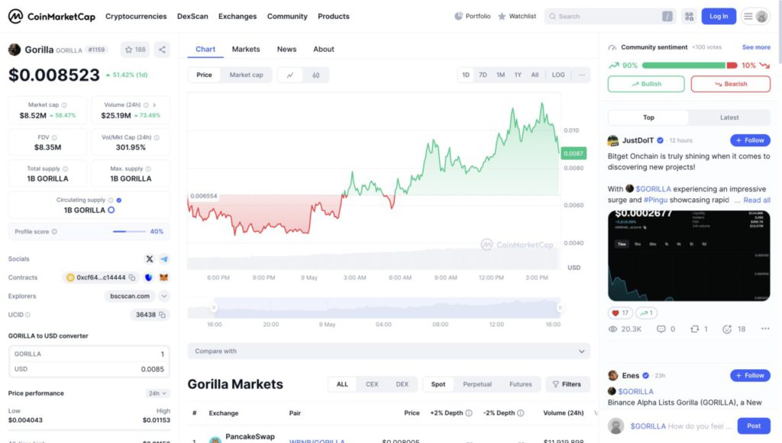The width and height of the screenshot is (782, 443).
Task: Click the blue Log In button
Action: (719, 16)
